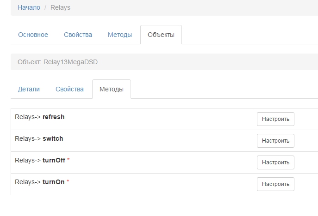Open the Методы tab beside Объекты

click(119, 35)
